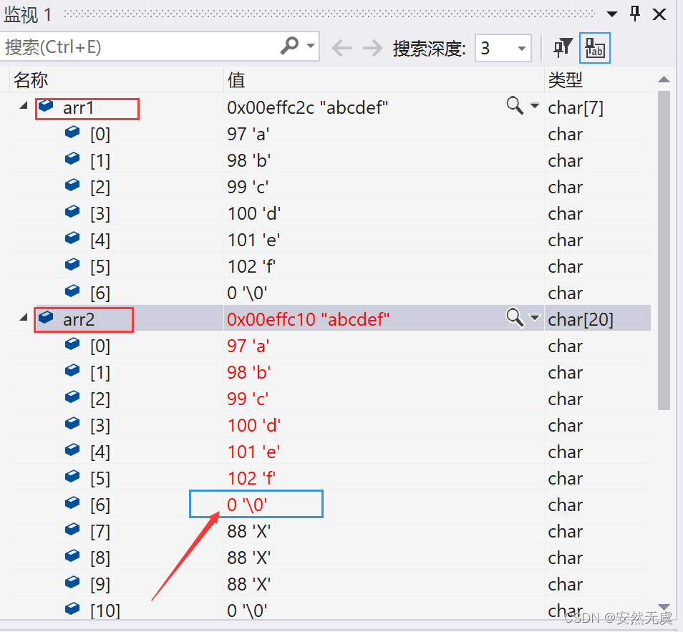
Task: Click the filter pin toolbar icon
Action: click(x=562, y=48)
